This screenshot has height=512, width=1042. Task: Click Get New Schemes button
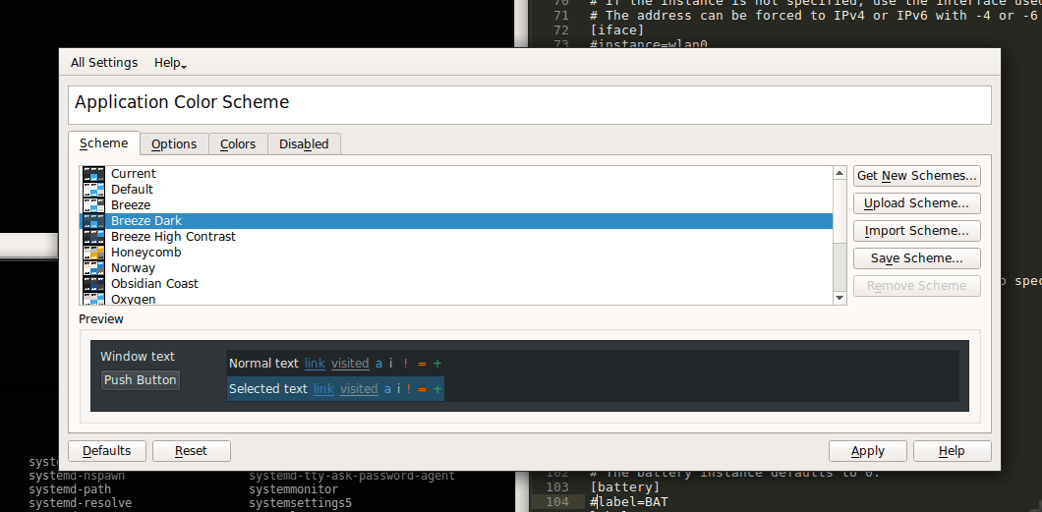click(917, 176)
